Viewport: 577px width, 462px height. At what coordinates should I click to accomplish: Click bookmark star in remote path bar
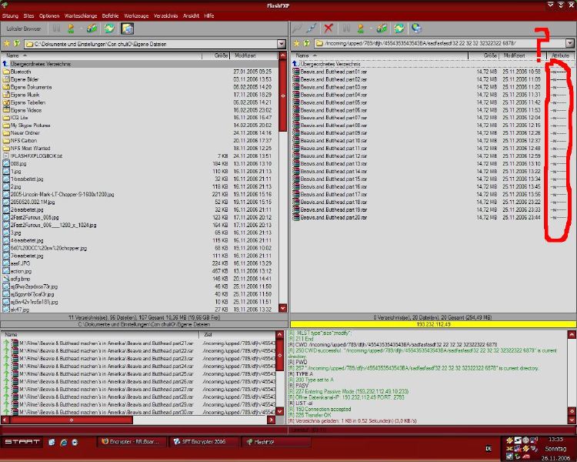tap(297, 43)
